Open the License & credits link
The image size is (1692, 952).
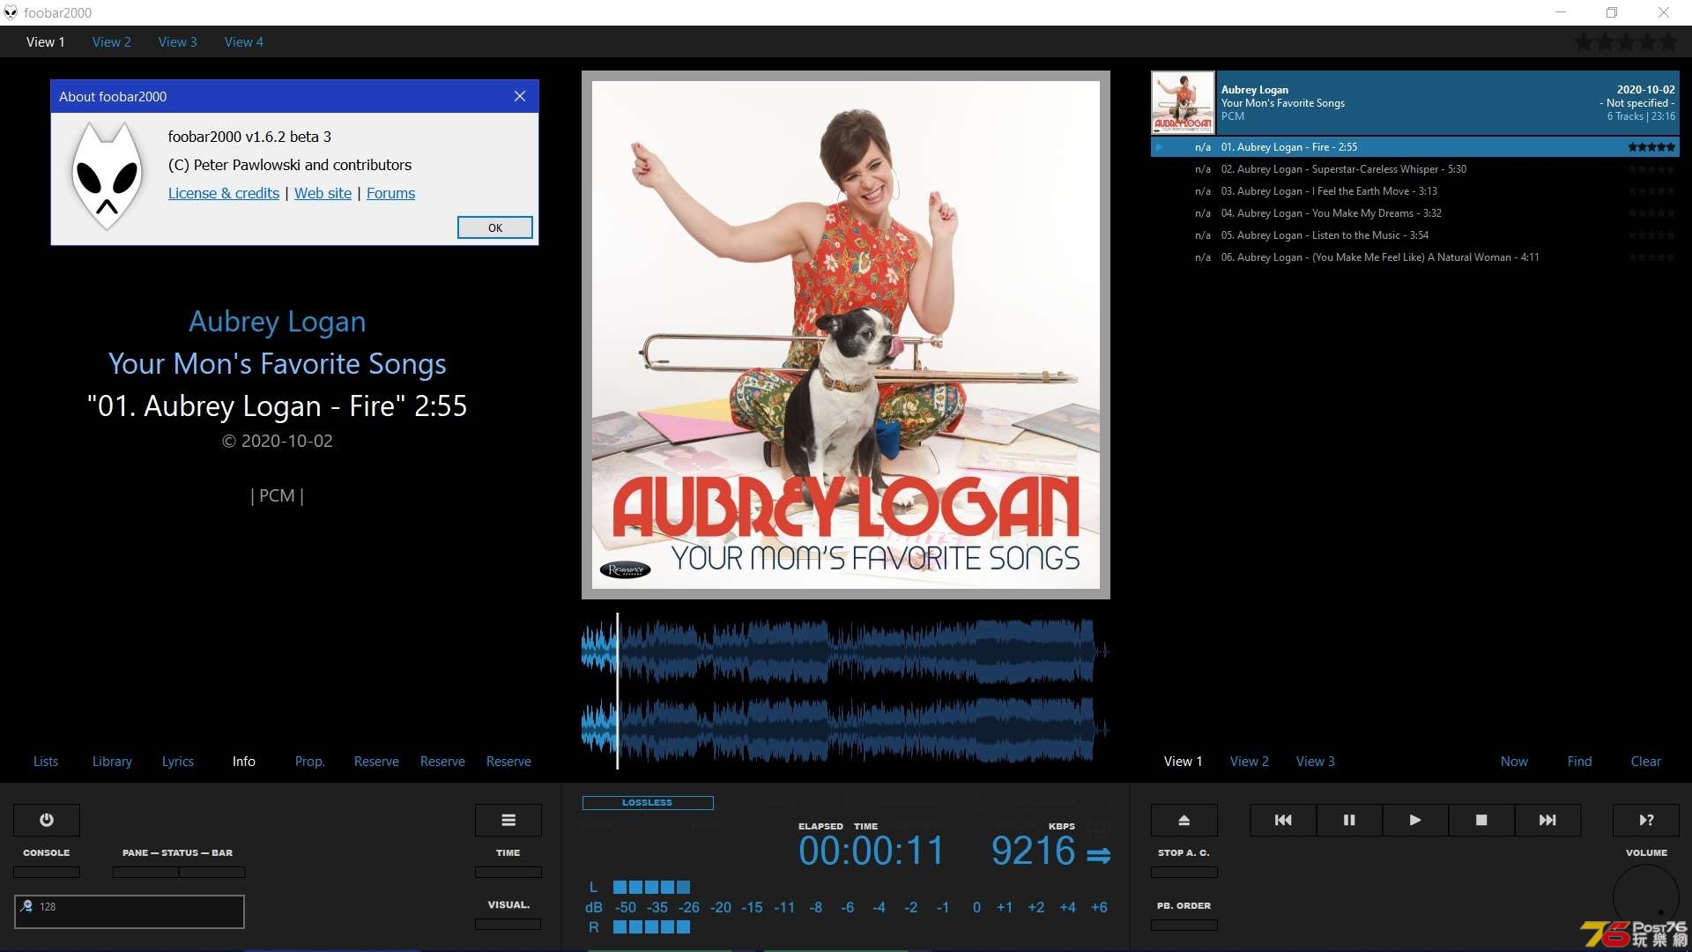click(x=224, y=193)
